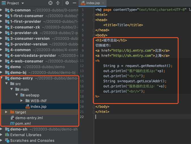Click the collapse all icon in Project panel
This screenshot has width=191, height=144.
pyautogui.click(x=58, y=3)
